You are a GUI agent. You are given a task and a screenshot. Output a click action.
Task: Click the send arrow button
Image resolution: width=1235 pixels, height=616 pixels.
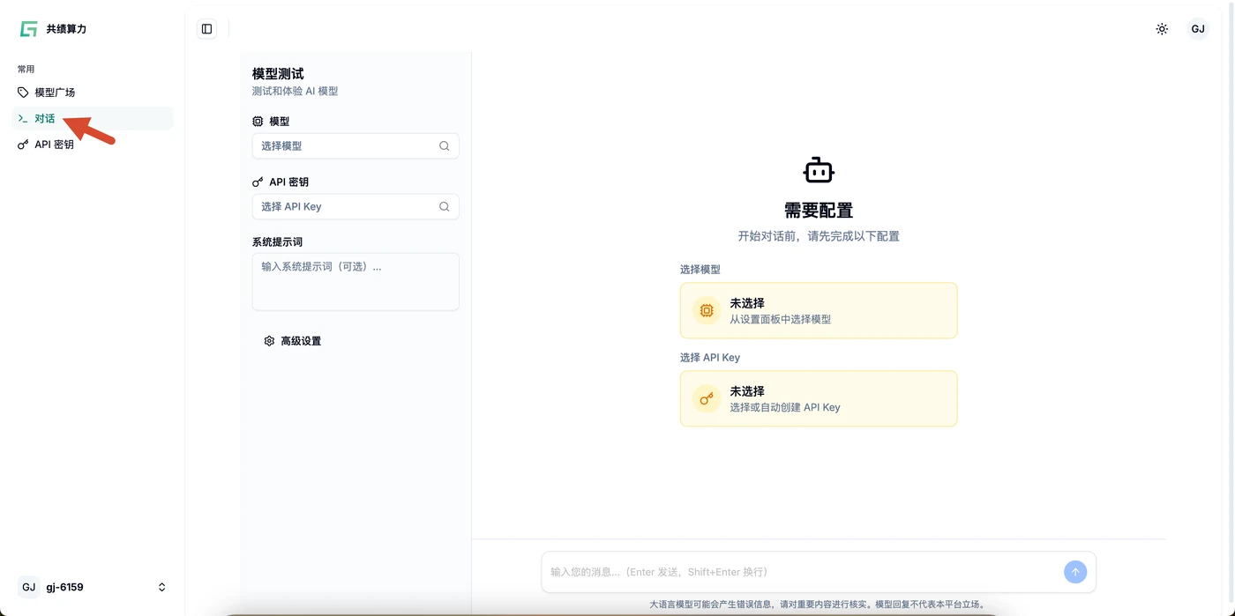coord(1074,572)
